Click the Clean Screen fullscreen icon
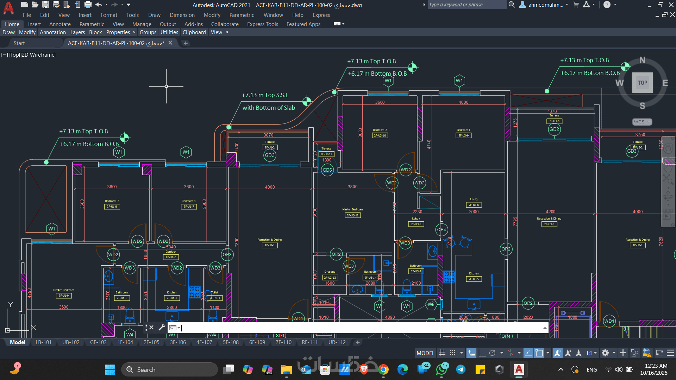 pos(660,353)
